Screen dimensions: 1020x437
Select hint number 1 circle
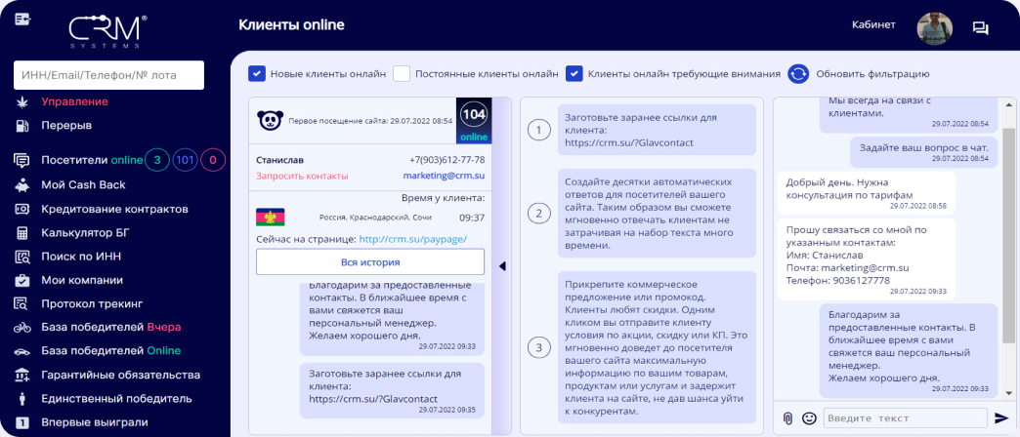pyautogui.click(x=538, y=131)
